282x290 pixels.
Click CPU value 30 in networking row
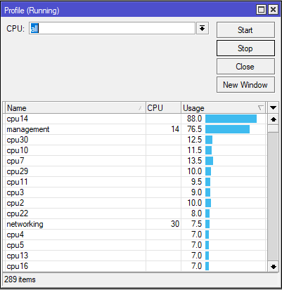coord(175,224)
